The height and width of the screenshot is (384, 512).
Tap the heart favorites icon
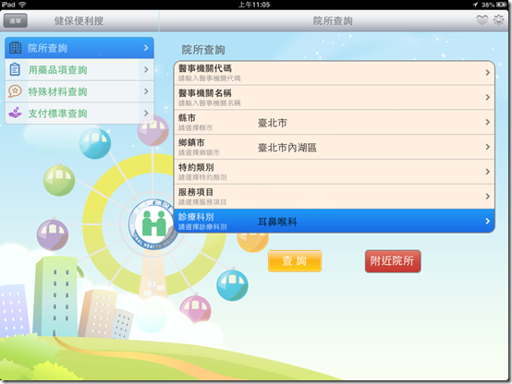482,20
